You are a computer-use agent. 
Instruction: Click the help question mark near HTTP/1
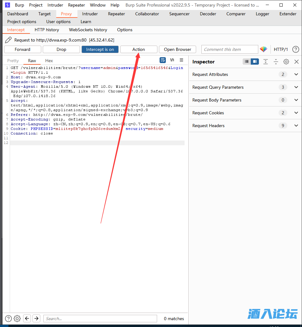point(295,49)
